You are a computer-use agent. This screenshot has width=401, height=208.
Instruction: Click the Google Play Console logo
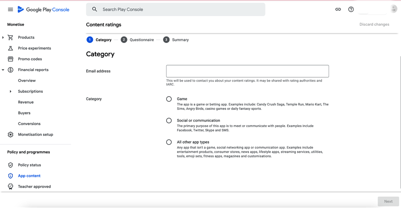coord(43,10)
